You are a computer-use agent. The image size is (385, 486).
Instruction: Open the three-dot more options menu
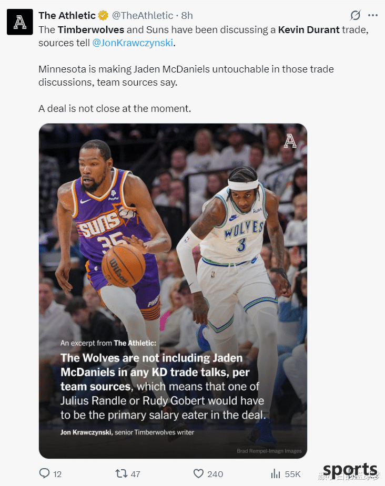point(372,15)
